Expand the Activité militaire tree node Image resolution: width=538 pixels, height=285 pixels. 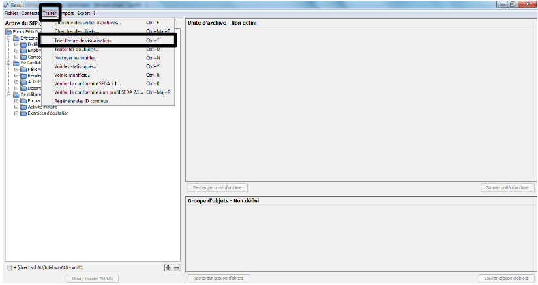pos(16,107)
